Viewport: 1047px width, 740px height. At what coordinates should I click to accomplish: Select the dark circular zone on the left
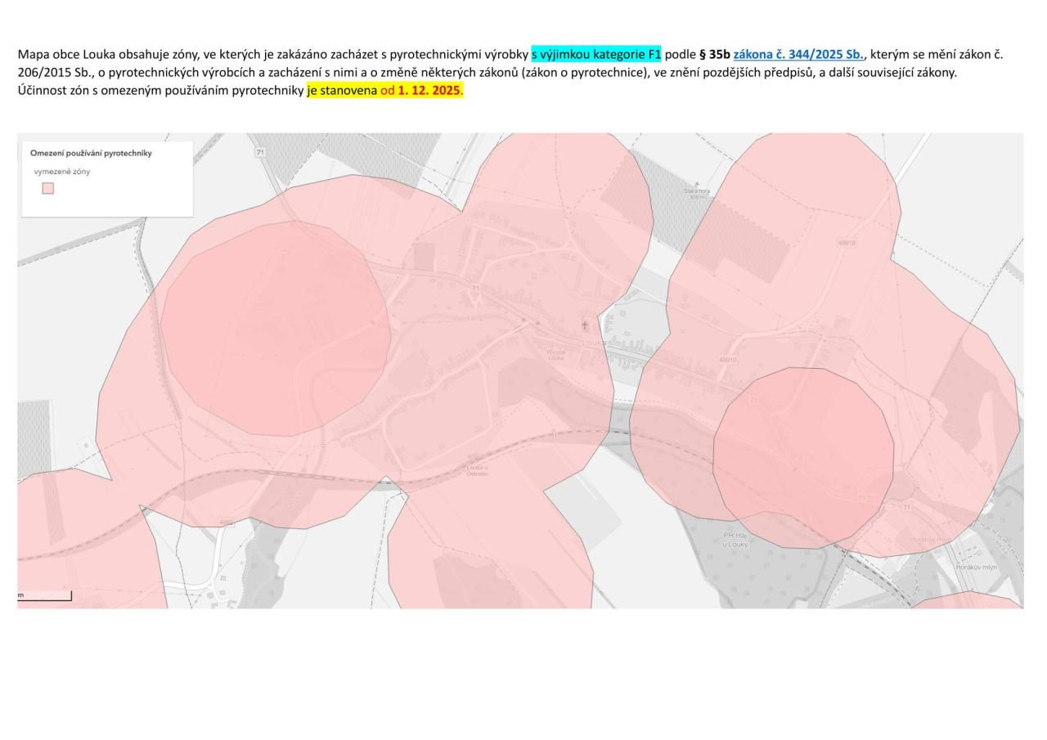(275, 327)
